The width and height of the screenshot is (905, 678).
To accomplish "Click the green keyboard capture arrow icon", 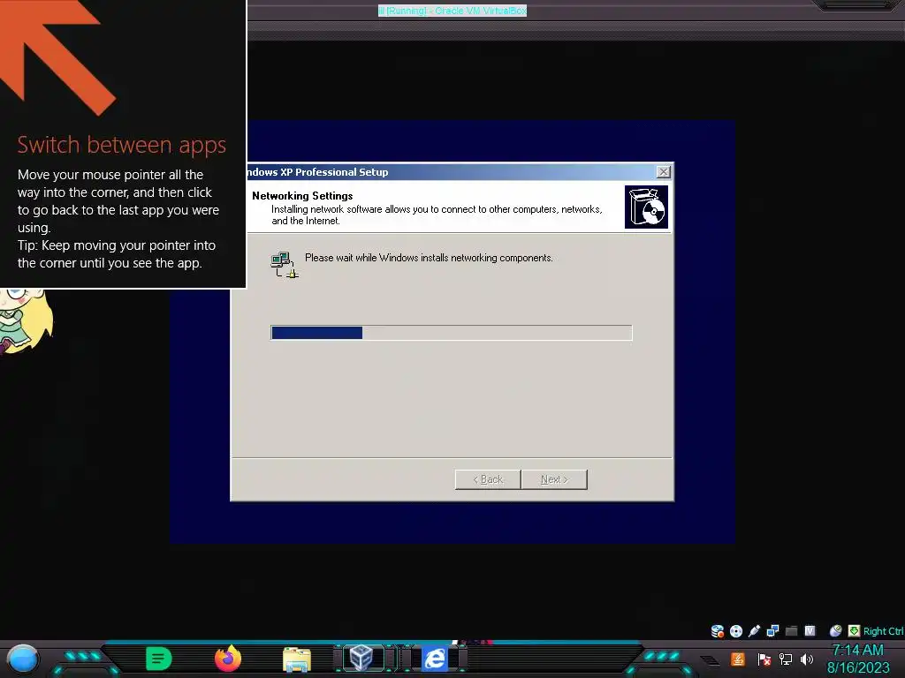I will coord(855,630).
